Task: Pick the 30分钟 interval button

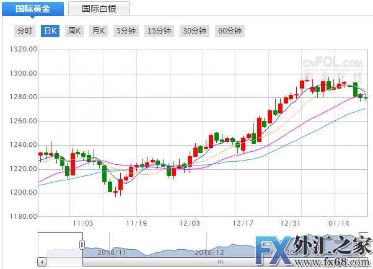Action: (x=195, y=31)
